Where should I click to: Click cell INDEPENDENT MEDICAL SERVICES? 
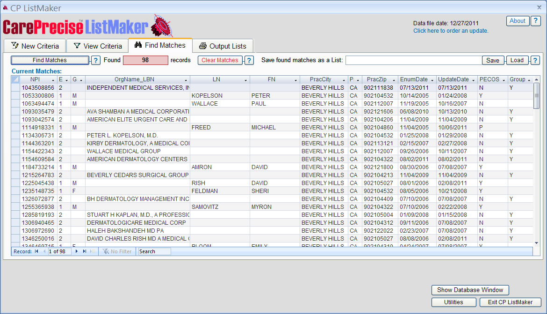[137, 87]
